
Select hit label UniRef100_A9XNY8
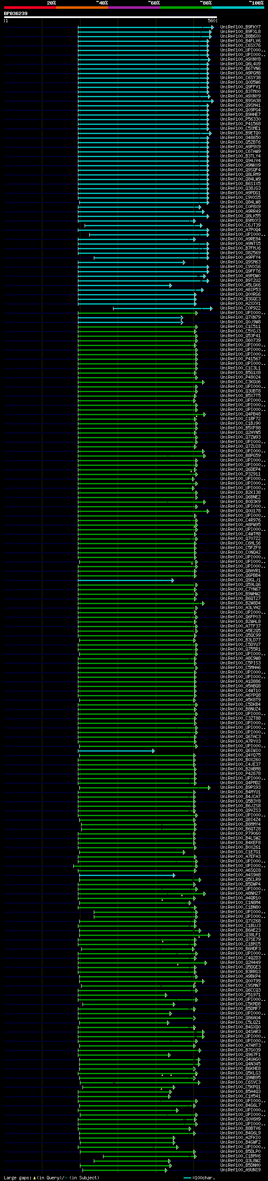pos(240,59)
